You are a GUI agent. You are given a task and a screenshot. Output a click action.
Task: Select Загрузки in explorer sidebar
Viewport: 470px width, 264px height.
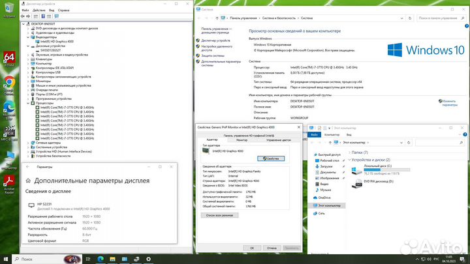click(326, 166)
